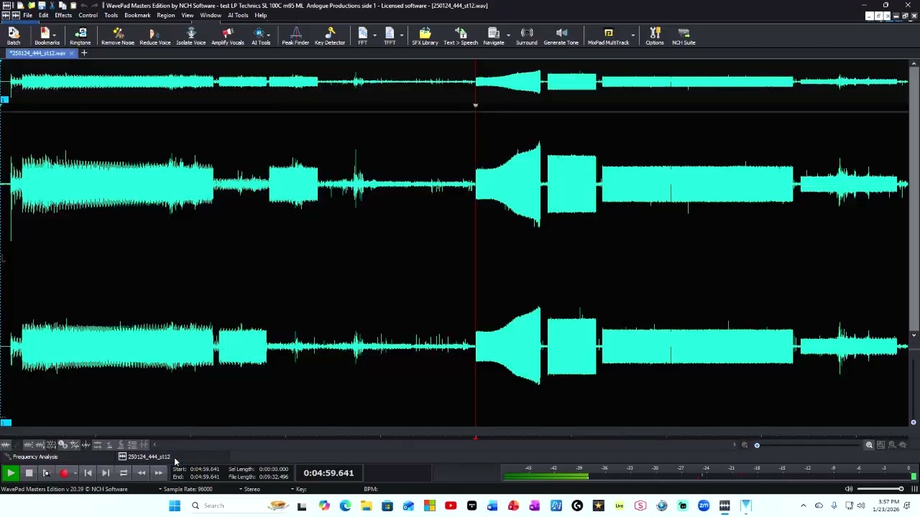This screenshot has height=517, width=920.
Task: Open the Effects menu
Action: [x=63, y=15]
